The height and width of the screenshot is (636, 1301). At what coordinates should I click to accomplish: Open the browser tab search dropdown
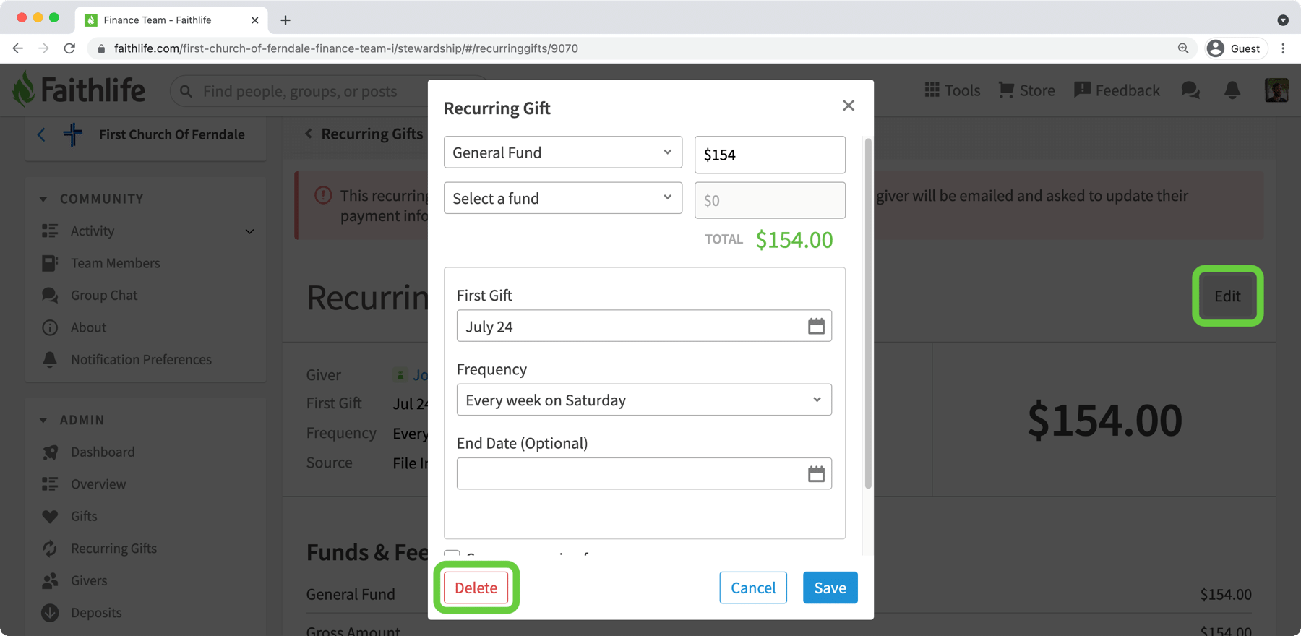coord(1283,20)
